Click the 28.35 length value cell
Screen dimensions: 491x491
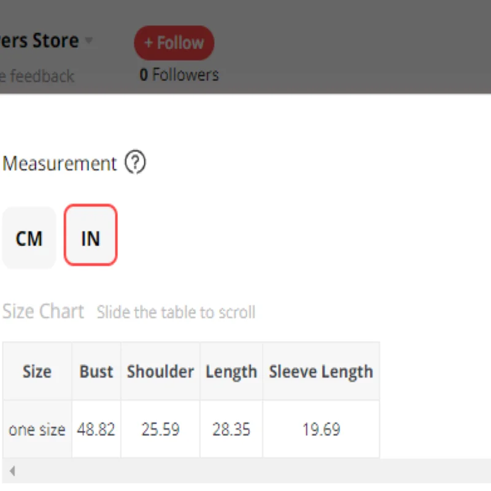click(x=231, y=429)
